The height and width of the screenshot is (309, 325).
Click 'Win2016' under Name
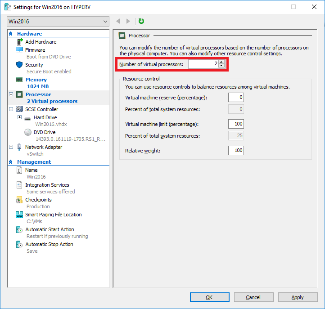(36, 177)
